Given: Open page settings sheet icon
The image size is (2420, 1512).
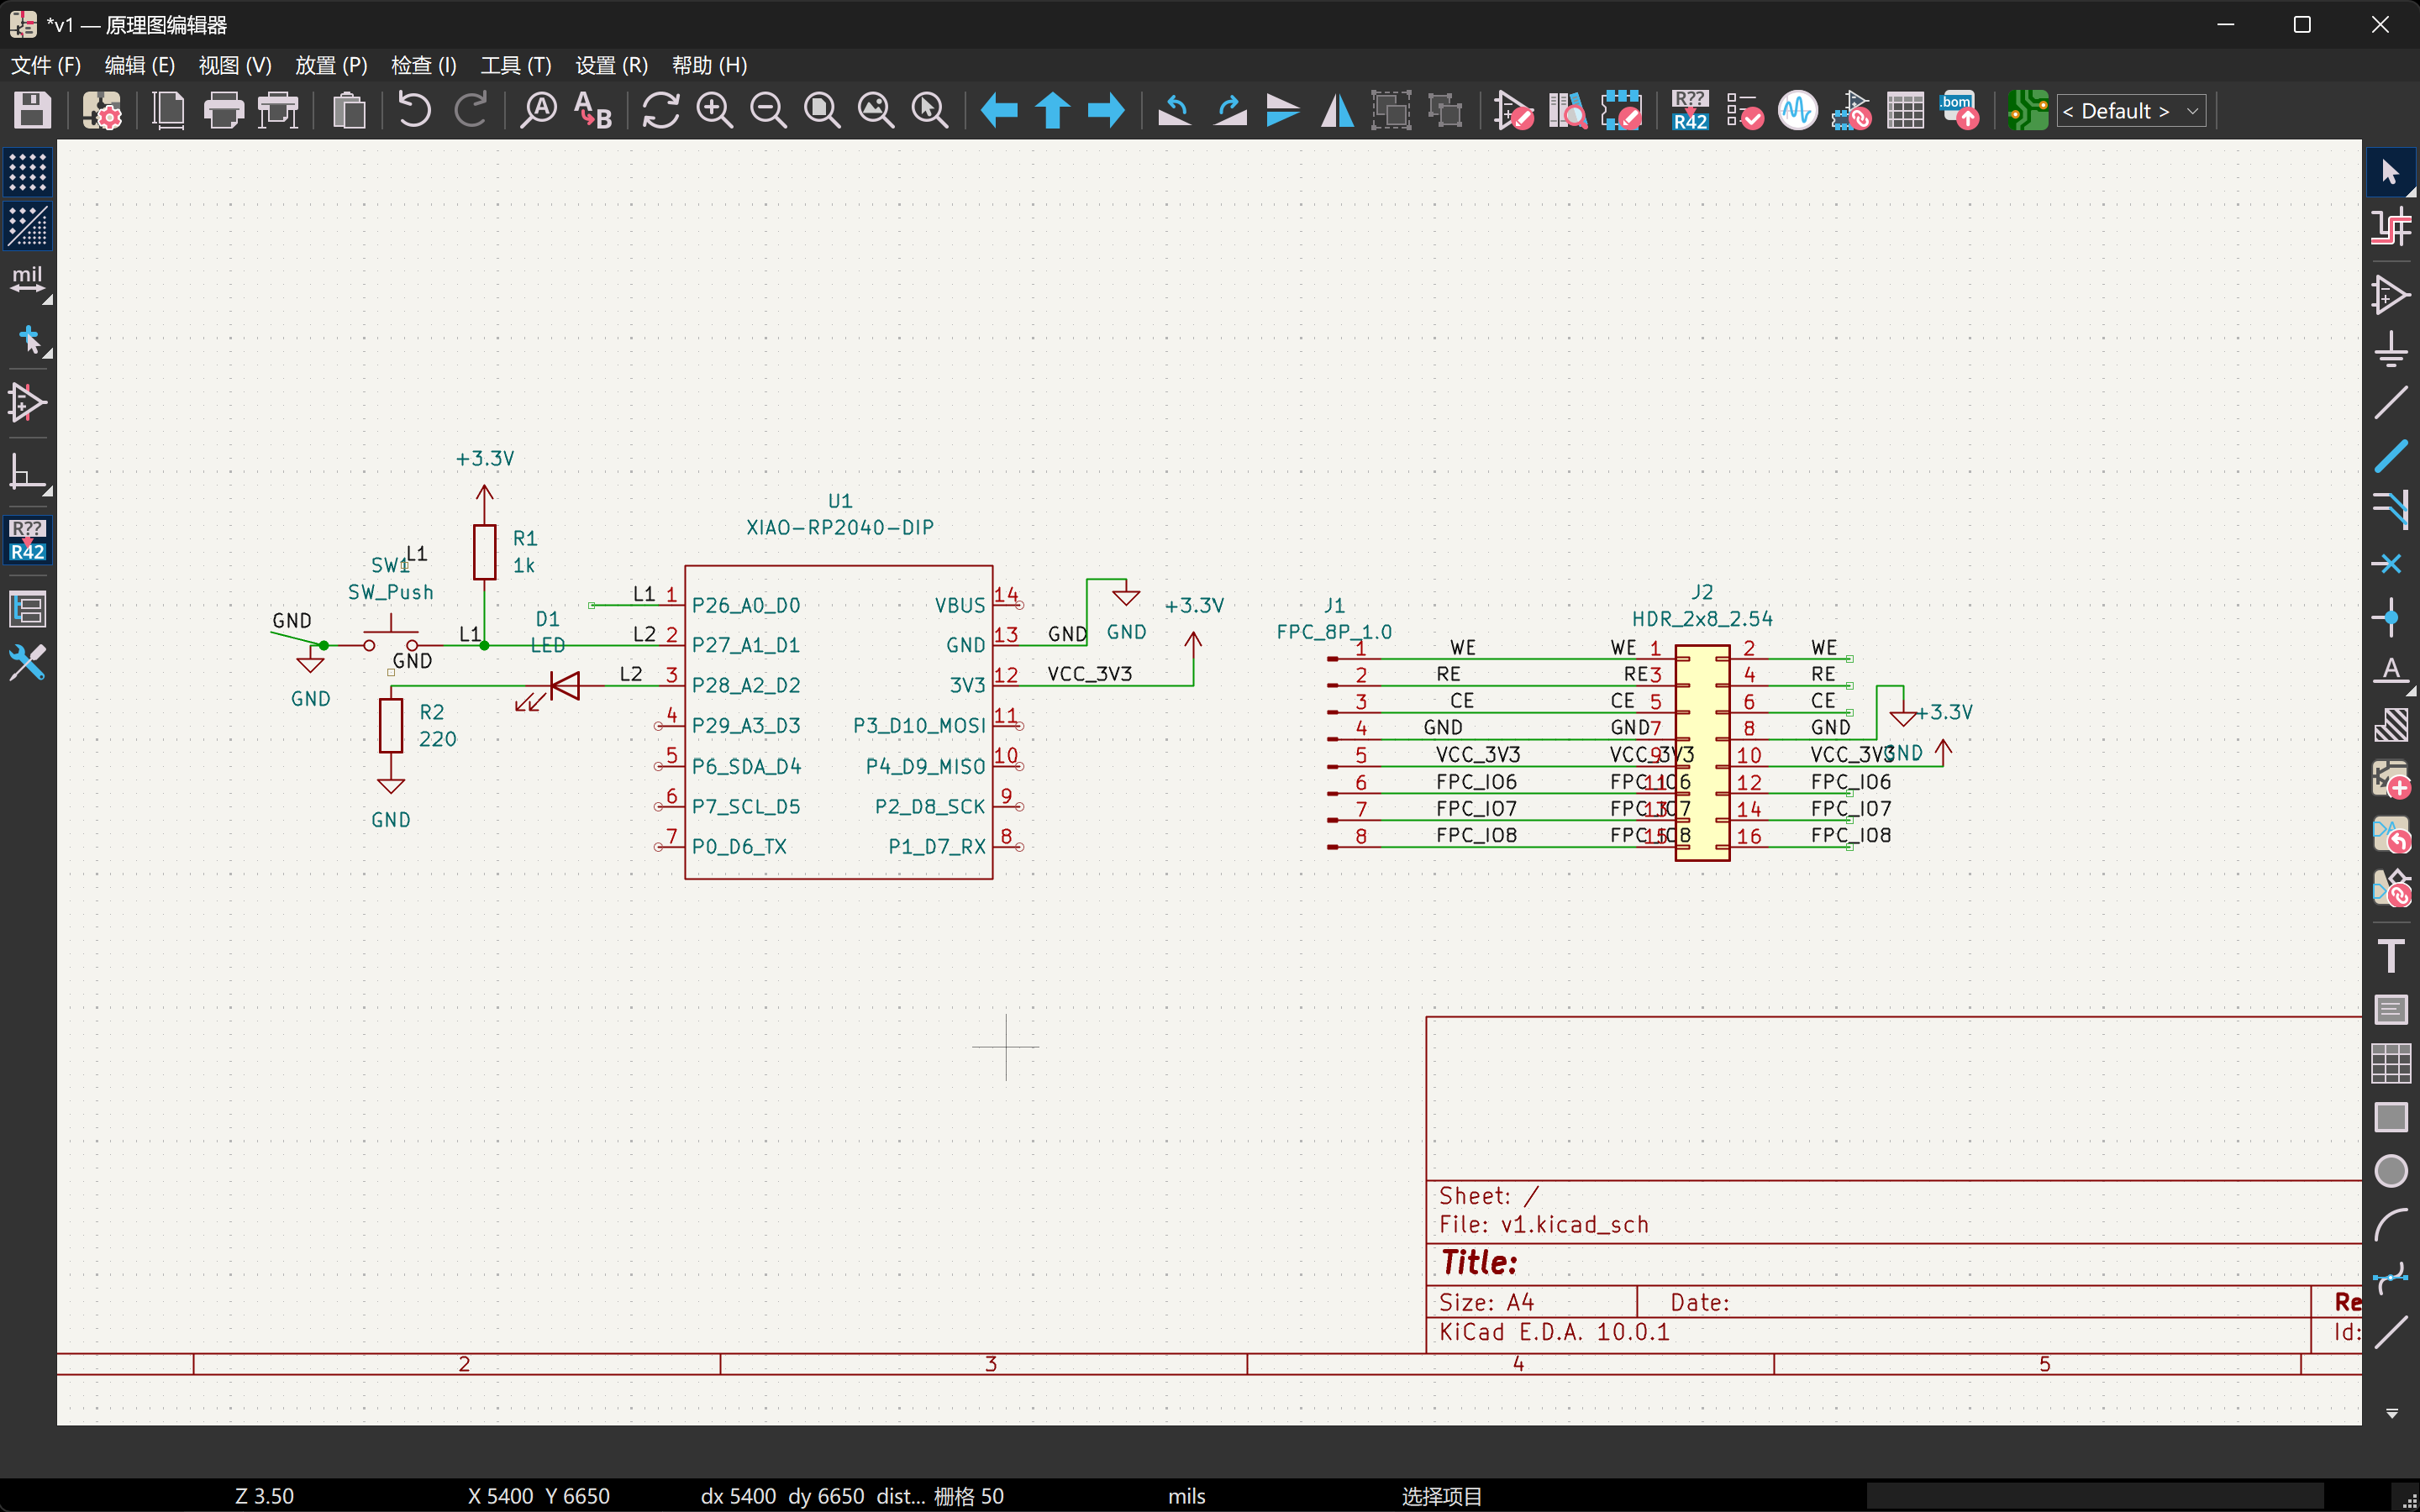Looking at the screenshot, I should [168, 110].
